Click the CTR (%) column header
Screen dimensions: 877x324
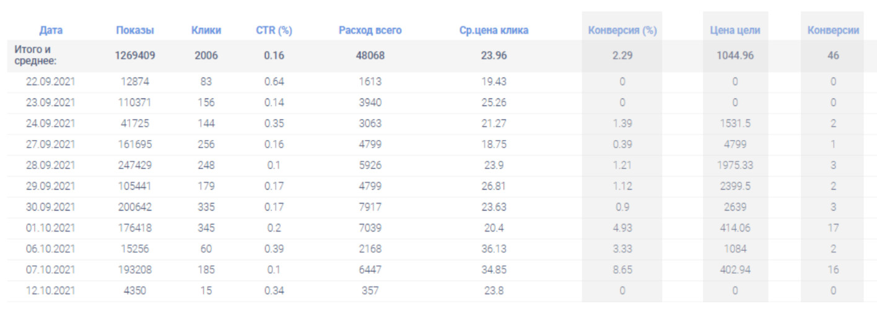(274, 30)
